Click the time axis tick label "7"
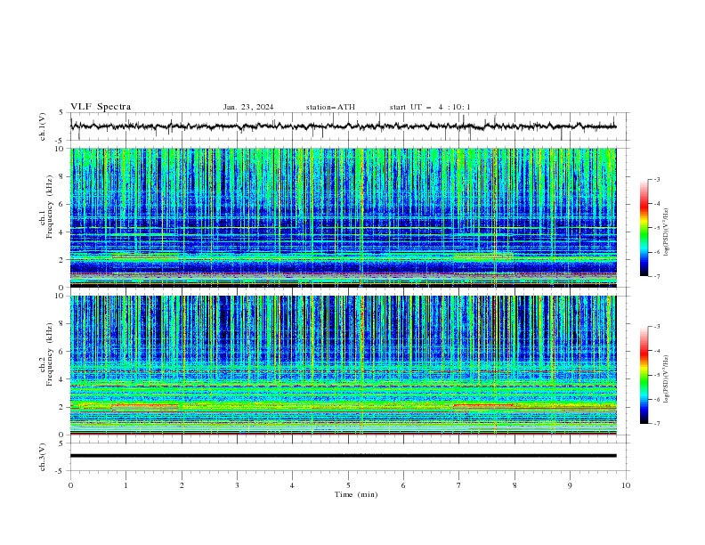This screenshot has height=545, width=705. tap(459, 485)
